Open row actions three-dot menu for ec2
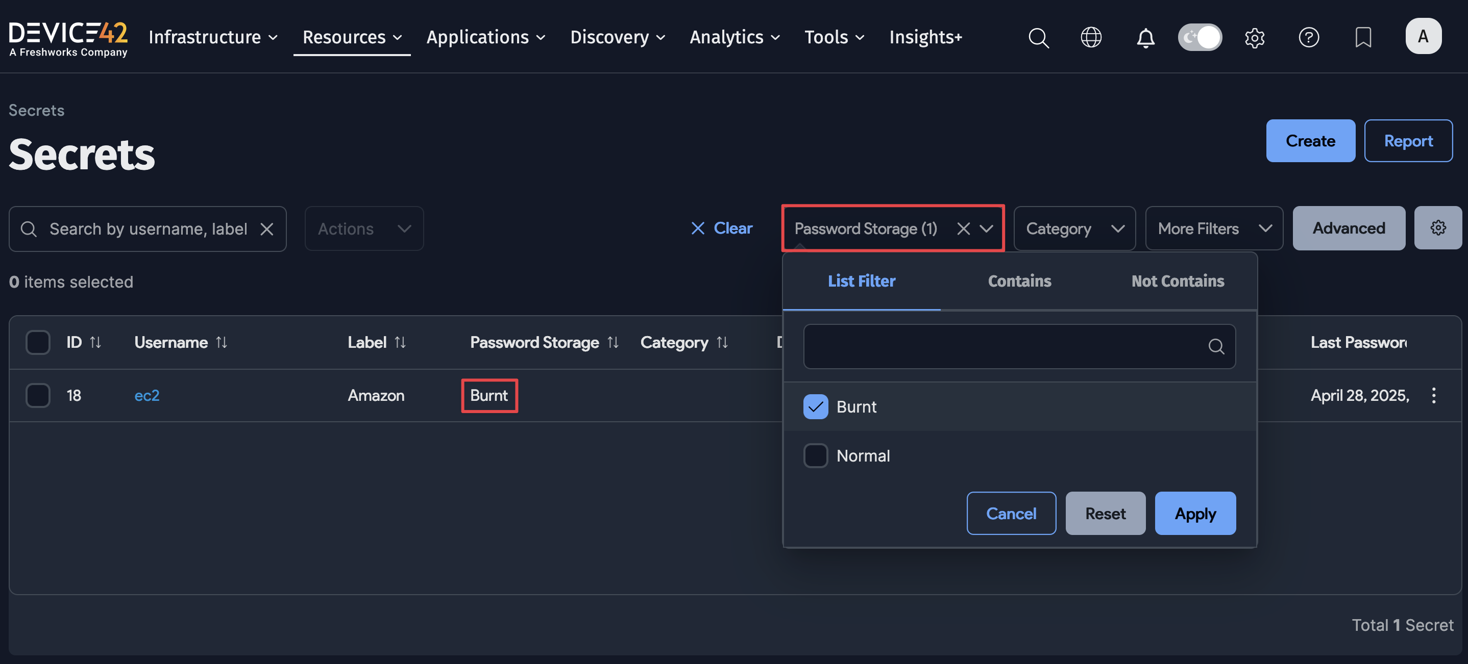This screenshot has height=664, width=1468. (x=1433, y=395)
